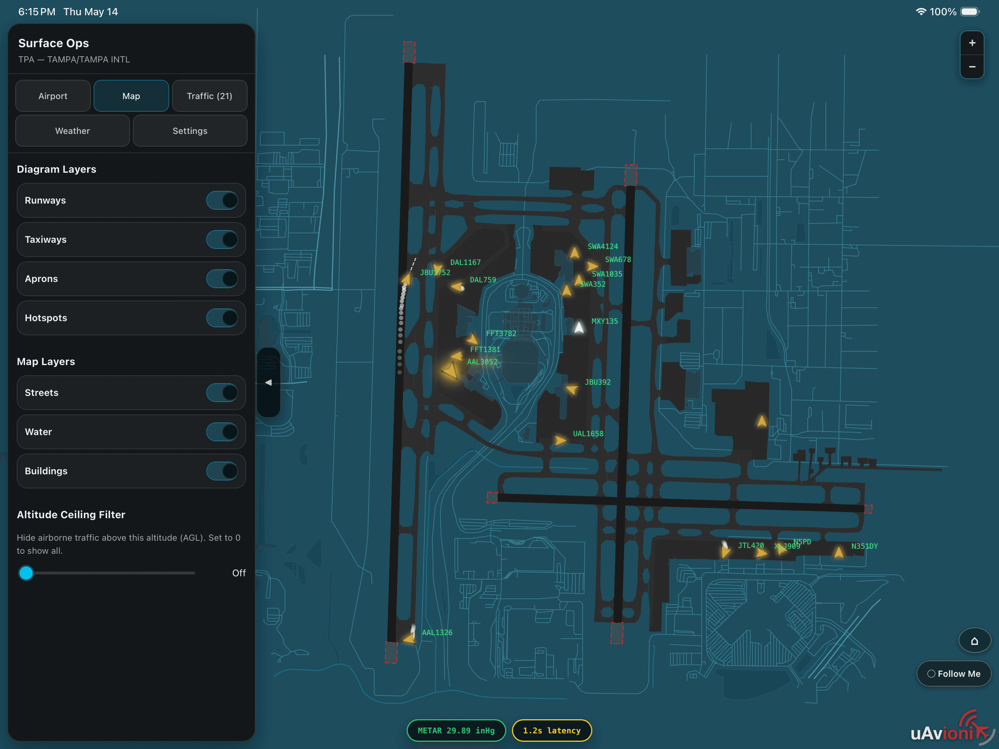
Task: Switch to the Map tab
Action: pos(131,96)
